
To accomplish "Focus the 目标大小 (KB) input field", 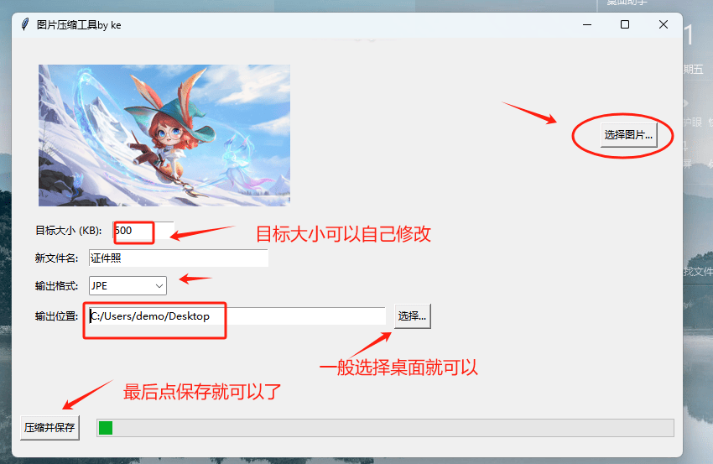I will click(143, 231).
